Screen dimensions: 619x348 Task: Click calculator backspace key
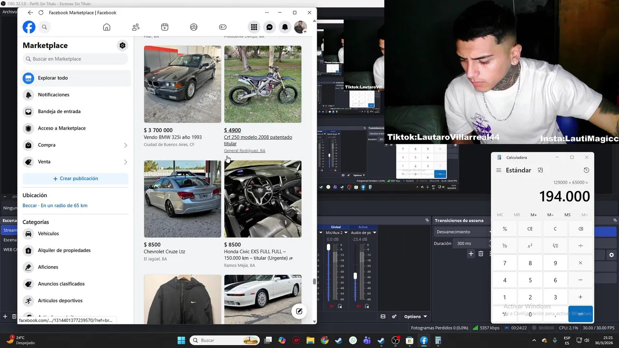pyautogui.click(x=580, y=229)
